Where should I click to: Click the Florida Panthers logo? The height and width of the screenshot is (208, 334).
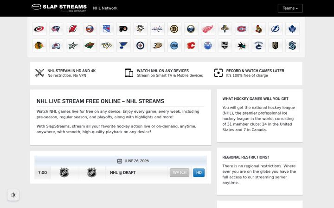[x=225, y=29]
